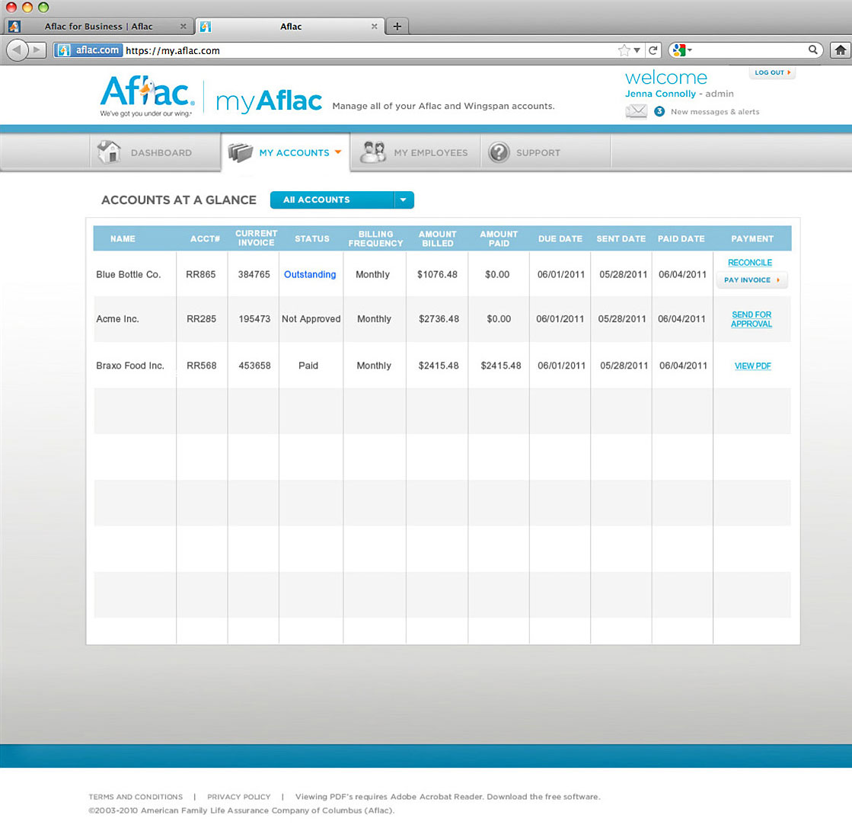Open the messages envelope icon

[637, 111]
